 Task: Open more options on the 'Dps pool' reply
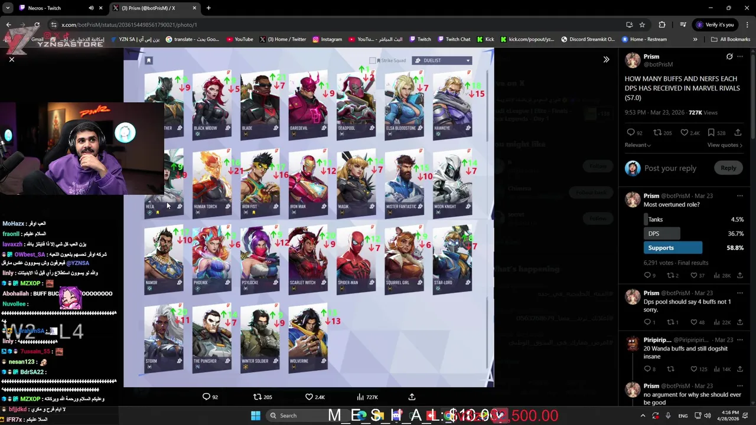(x=740, y=293)
